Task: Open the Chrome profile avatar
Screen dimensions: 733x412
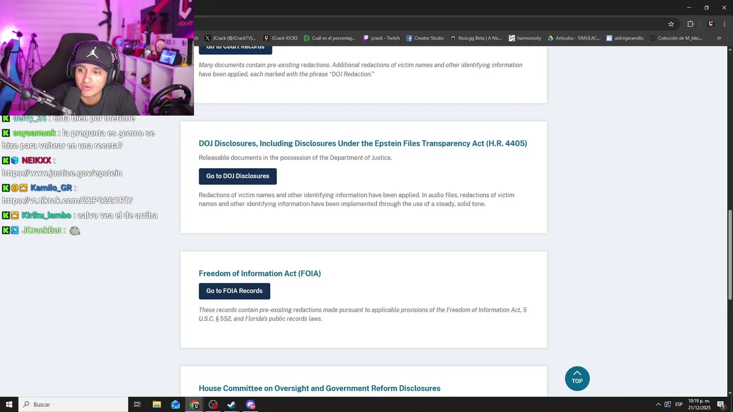Action: point(711,24)
